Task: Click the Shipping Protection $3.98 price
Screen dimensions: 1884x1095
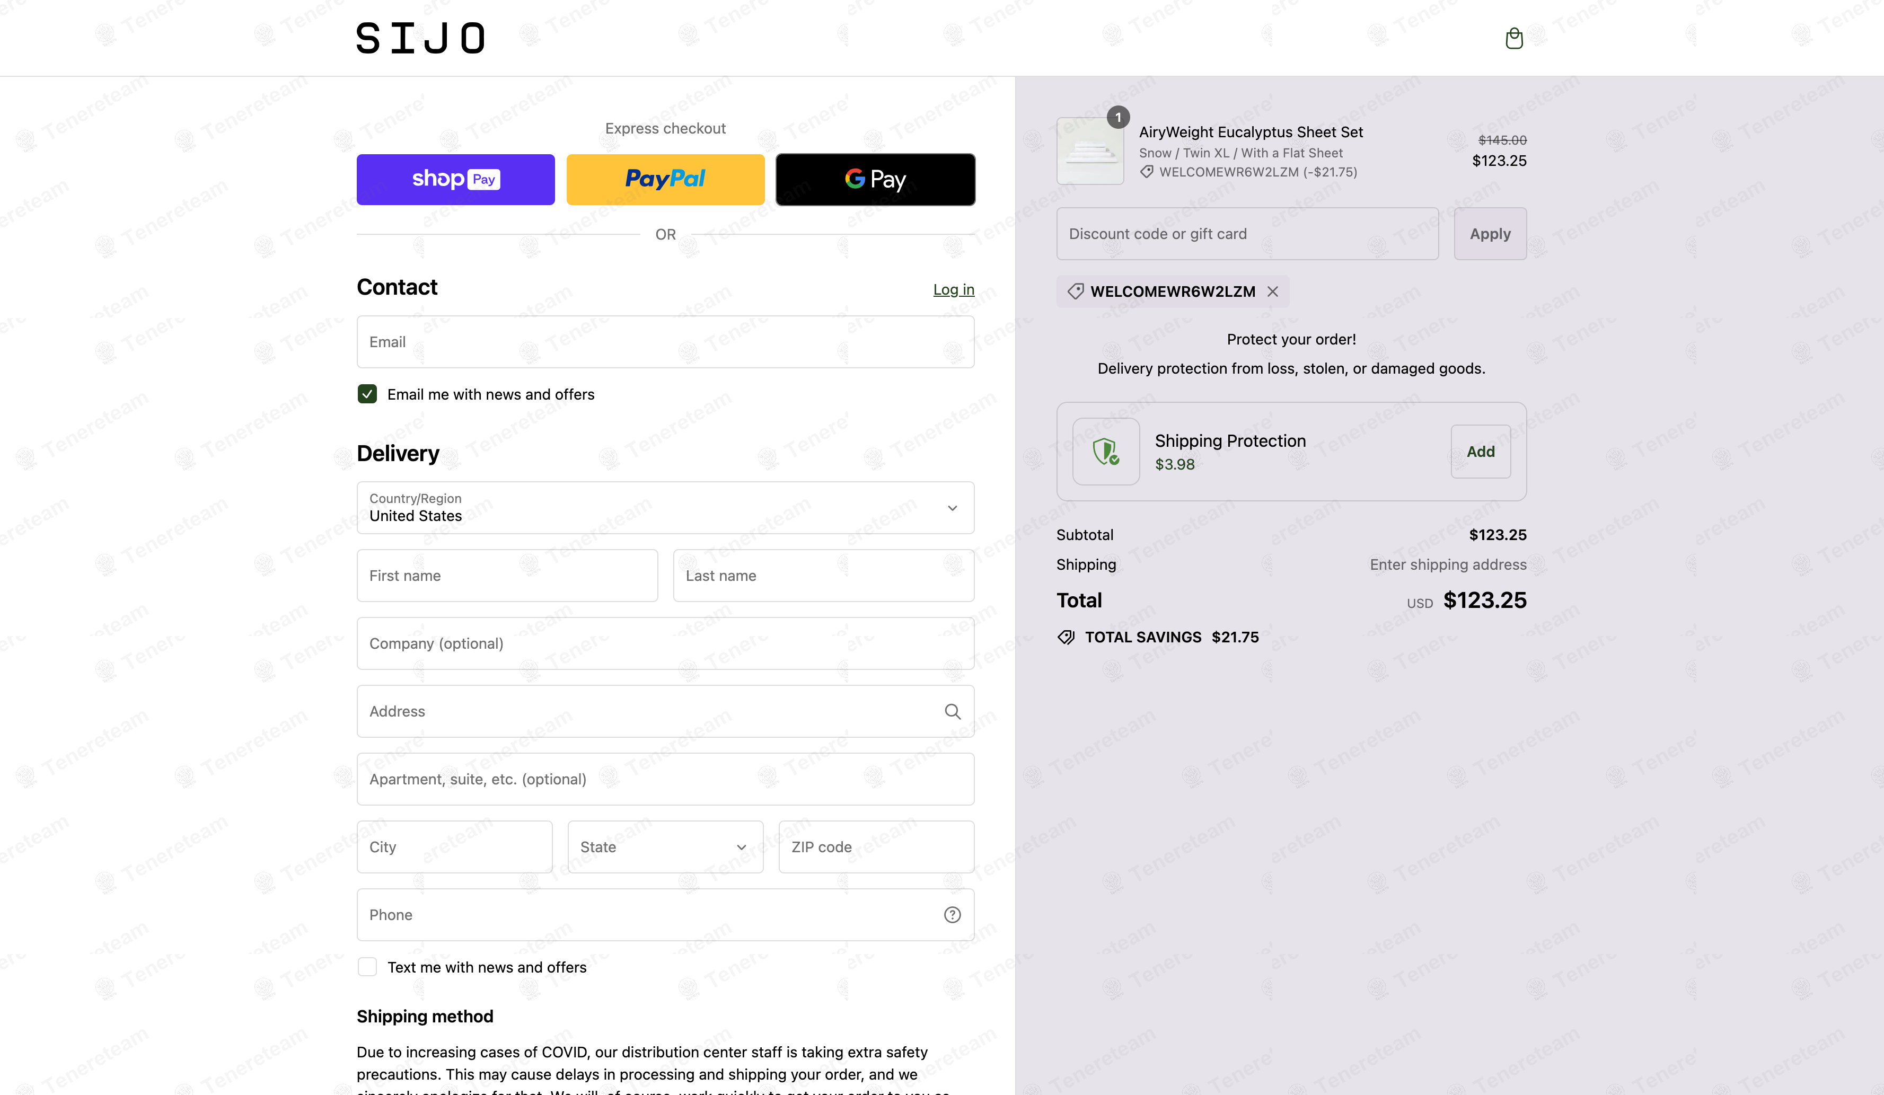Action: [1175, 465]
